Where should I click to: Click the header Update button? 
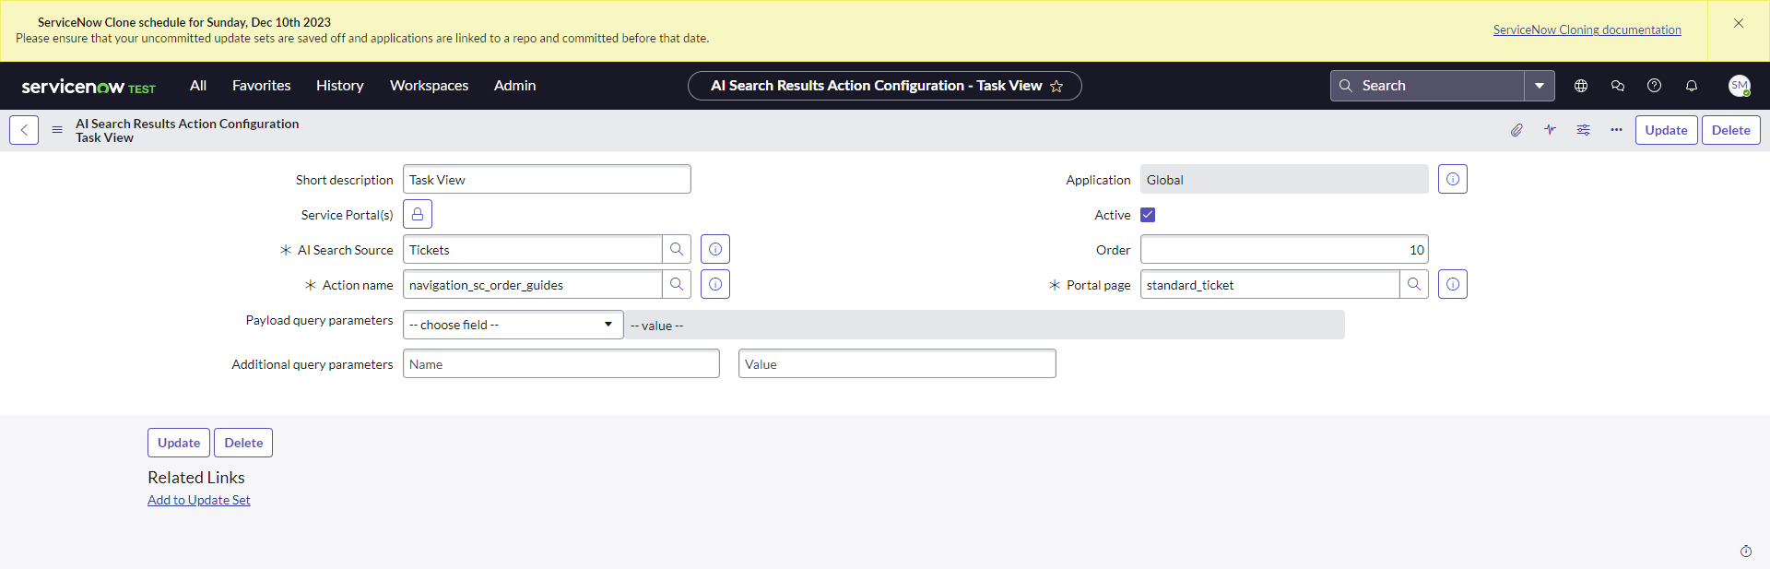(x=1667, y=130)
